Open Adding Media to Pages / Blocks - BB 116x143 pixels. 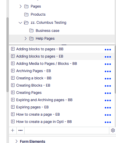tap(47, 64)
